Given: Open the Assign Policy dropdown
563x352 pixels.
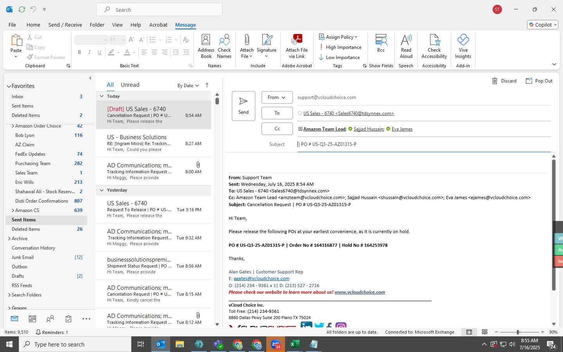Looking at the screenshot, I should [x=338, y=37].
